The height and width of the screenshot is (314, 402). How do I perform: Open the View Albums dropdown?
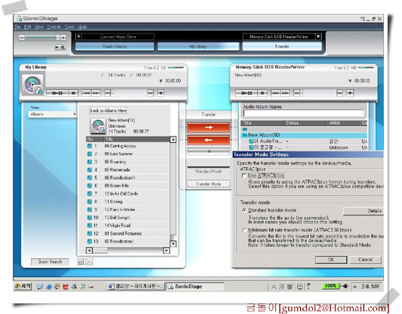tap(52, 114)
